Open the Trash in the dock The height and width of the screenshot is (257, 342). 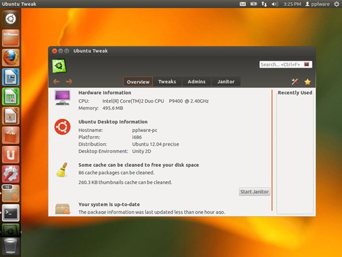[10, 247]
